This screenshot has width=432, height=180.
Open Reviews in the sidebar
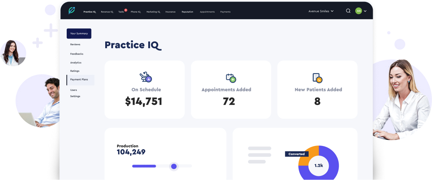(x=75, y=44)
